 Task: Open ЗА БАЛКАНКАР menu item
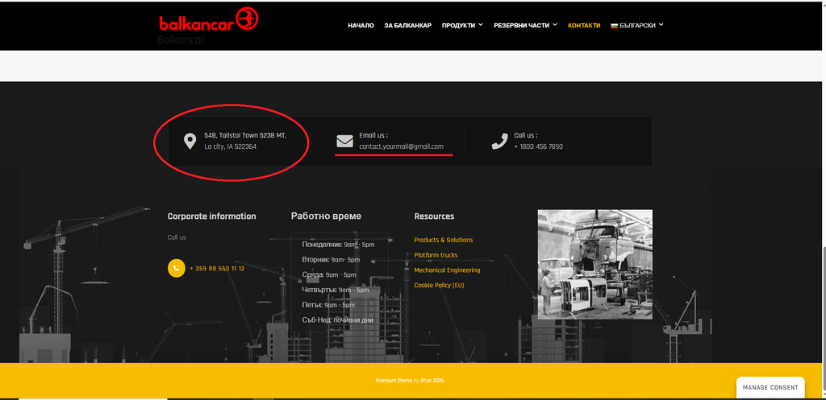[x=407, y=25]
